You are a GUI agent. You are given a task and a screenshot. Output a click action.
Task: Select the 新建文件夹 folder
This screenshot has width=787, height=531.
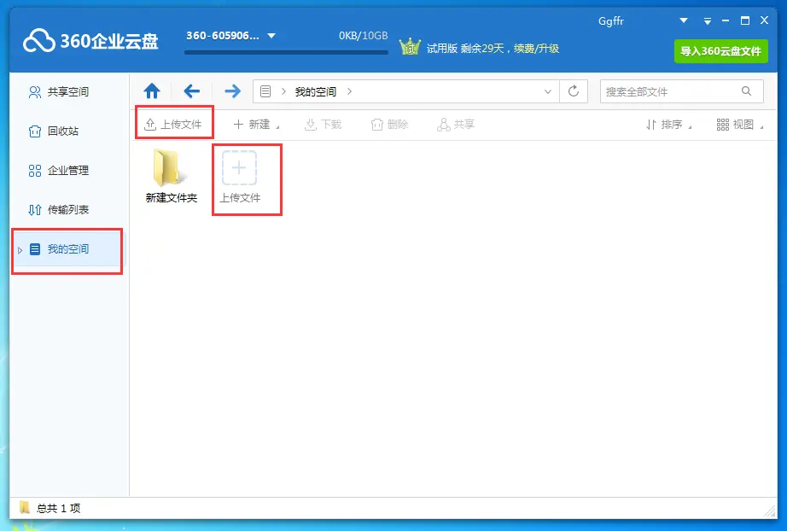pyautogui.click(x=172, y=176)
